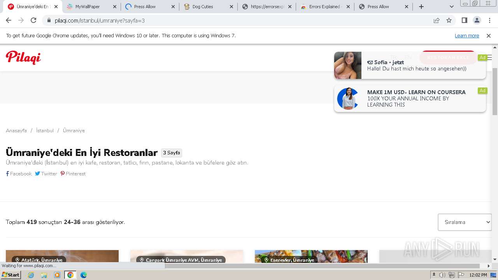498x280 pixels.
Task: Launch Internet Explorer from taskbar
Action: 31,275
